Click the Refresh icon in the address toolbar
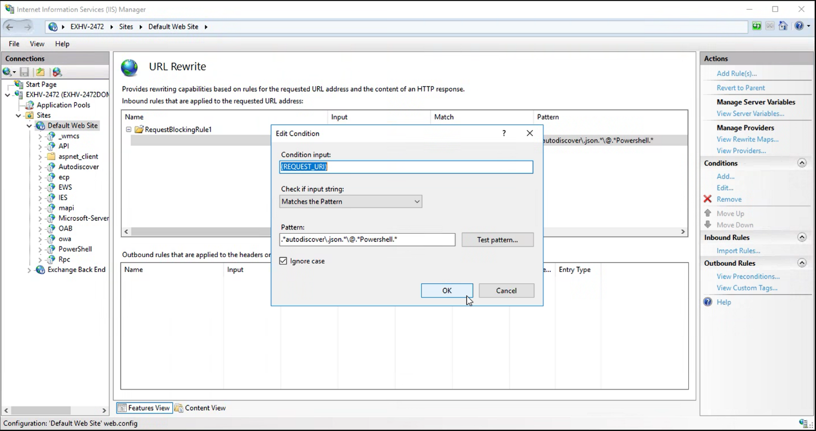Viewport: 816px width, 431px height. pos(756,26)
